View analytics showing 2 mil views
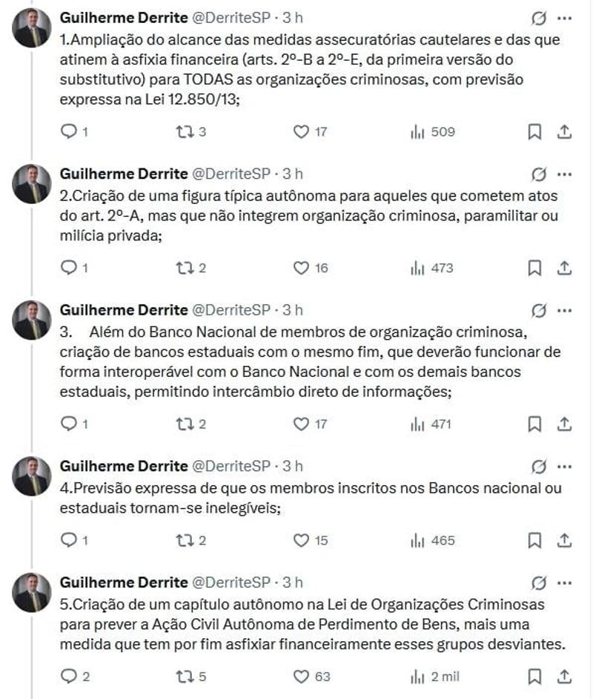The width and height of the screenshot is (593, 699). (417, 676)
